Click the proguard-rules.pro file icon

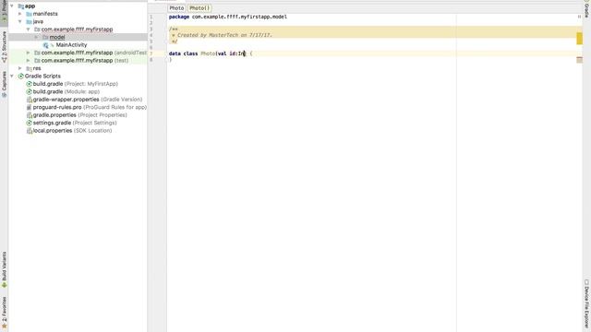point(29,107)
